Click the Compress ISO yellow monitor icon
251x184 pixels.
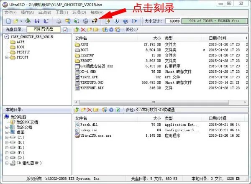pos(68,21)
